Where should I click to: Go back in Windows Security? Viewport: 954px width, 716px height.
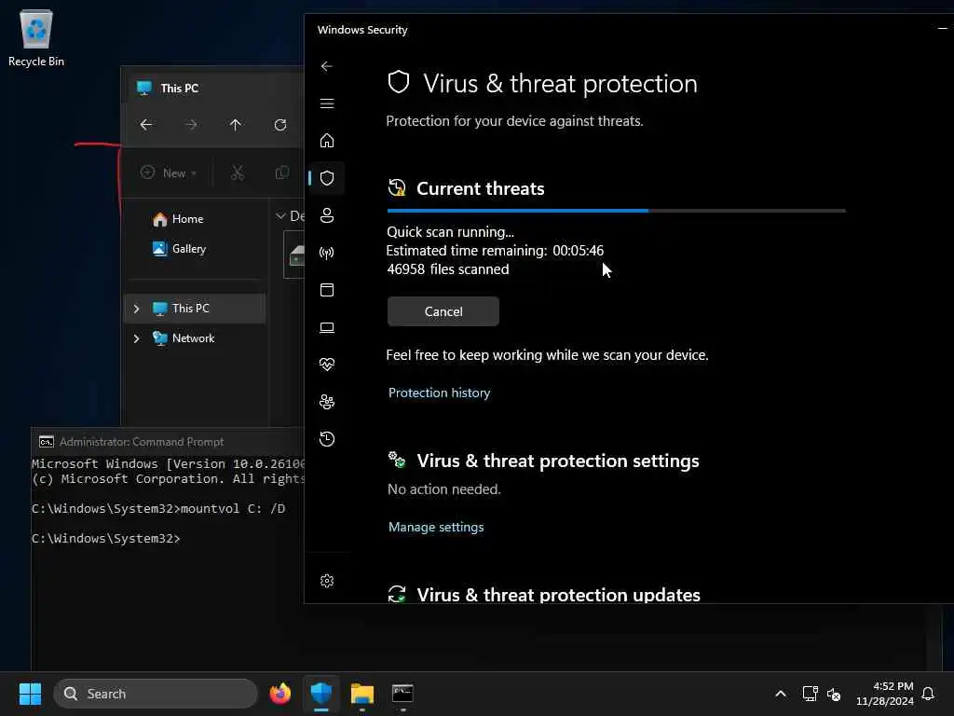click(x=327, y=66)
